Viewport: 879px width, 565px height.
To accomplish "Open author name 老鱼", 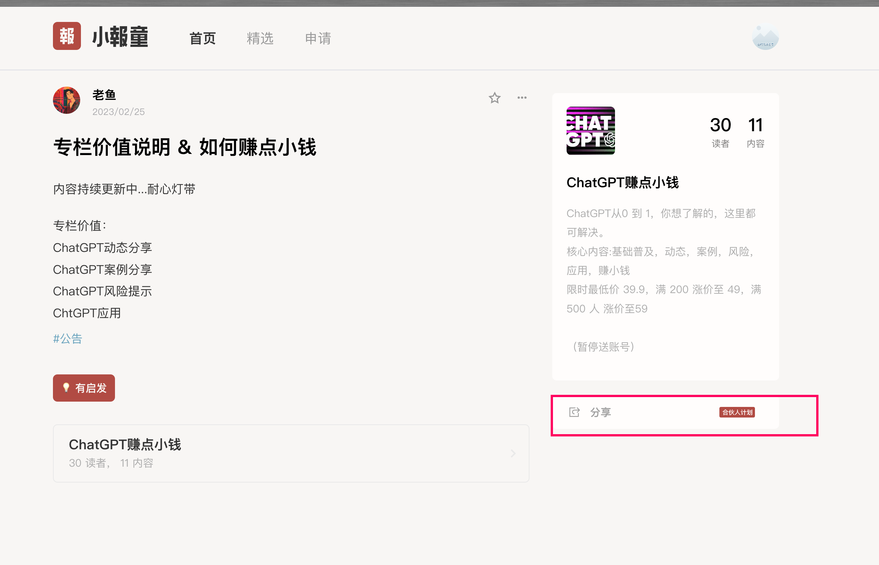I will click(x=104, y=95).
